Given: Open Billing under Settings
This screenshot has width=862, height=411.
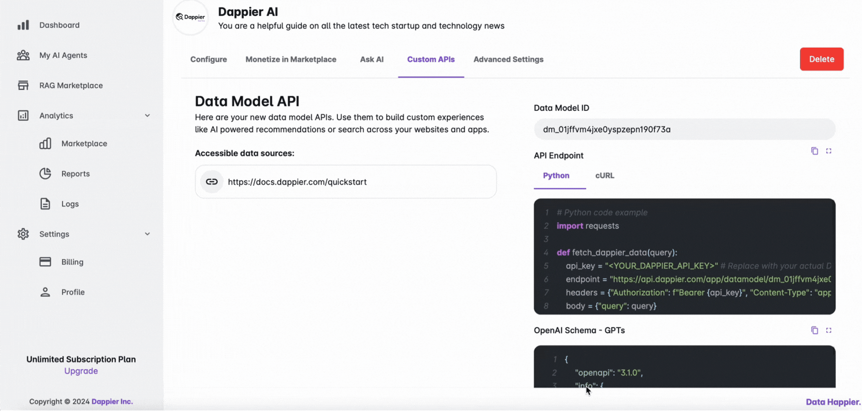Looking at the screenshot, I should (72, 262).
